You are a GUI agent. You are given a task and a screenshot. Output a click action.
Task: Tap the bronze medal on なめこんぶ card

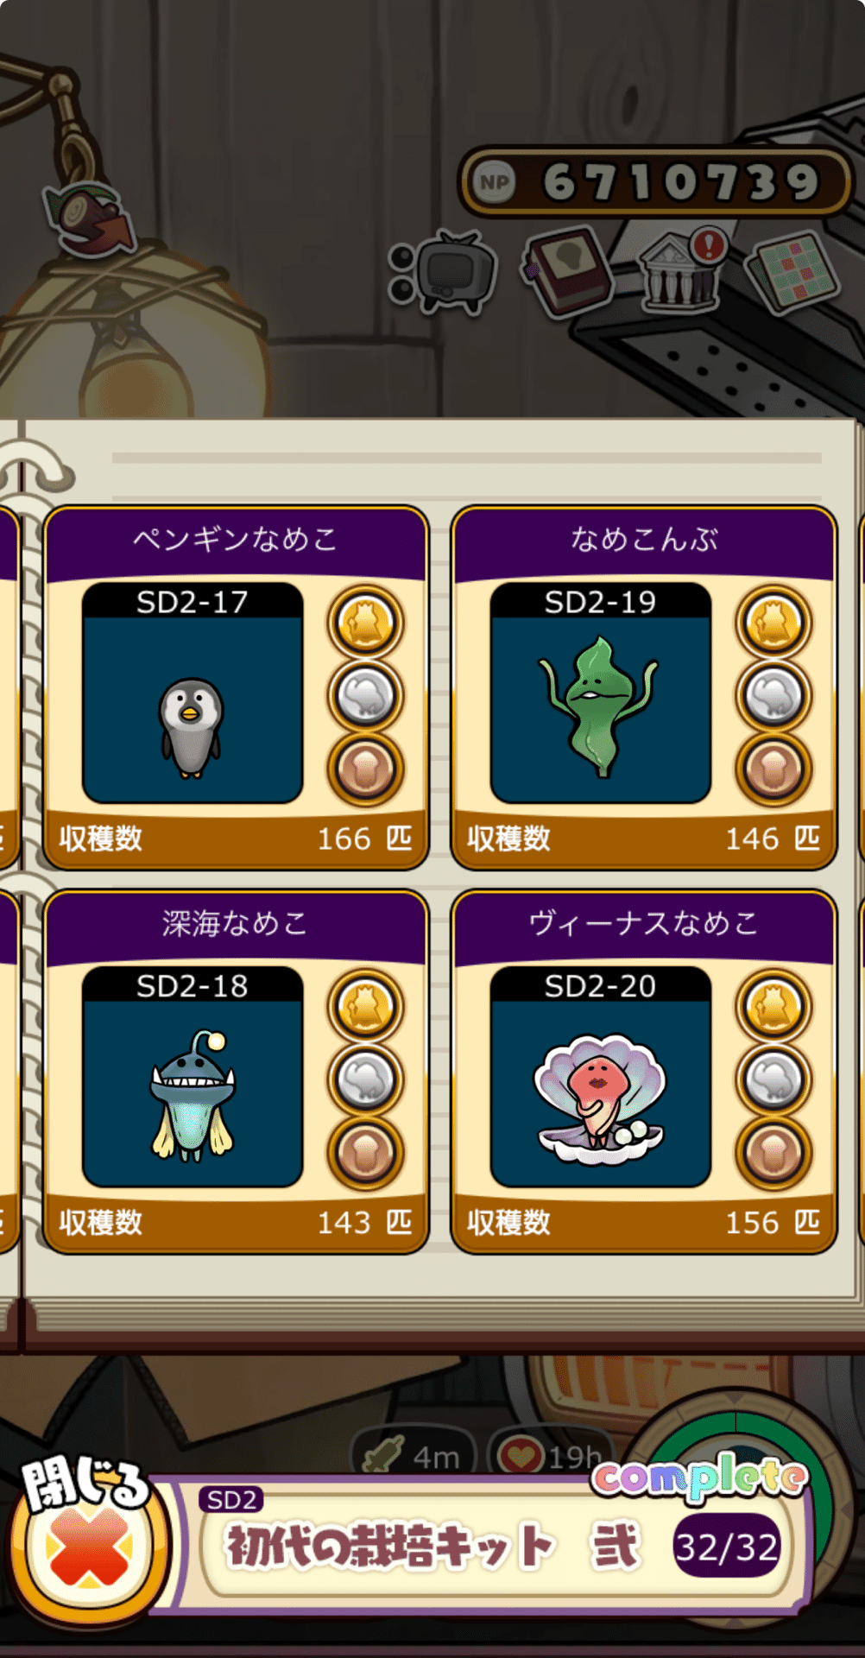773,769
